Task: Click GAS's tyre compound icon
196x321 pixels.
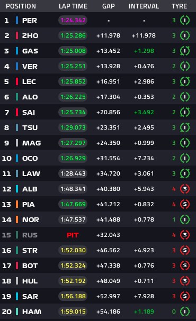Action: point(185,51)
